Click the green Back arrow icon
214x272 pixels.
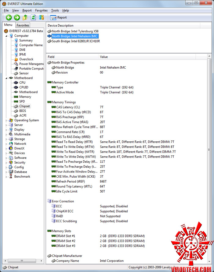coord(9,17)
